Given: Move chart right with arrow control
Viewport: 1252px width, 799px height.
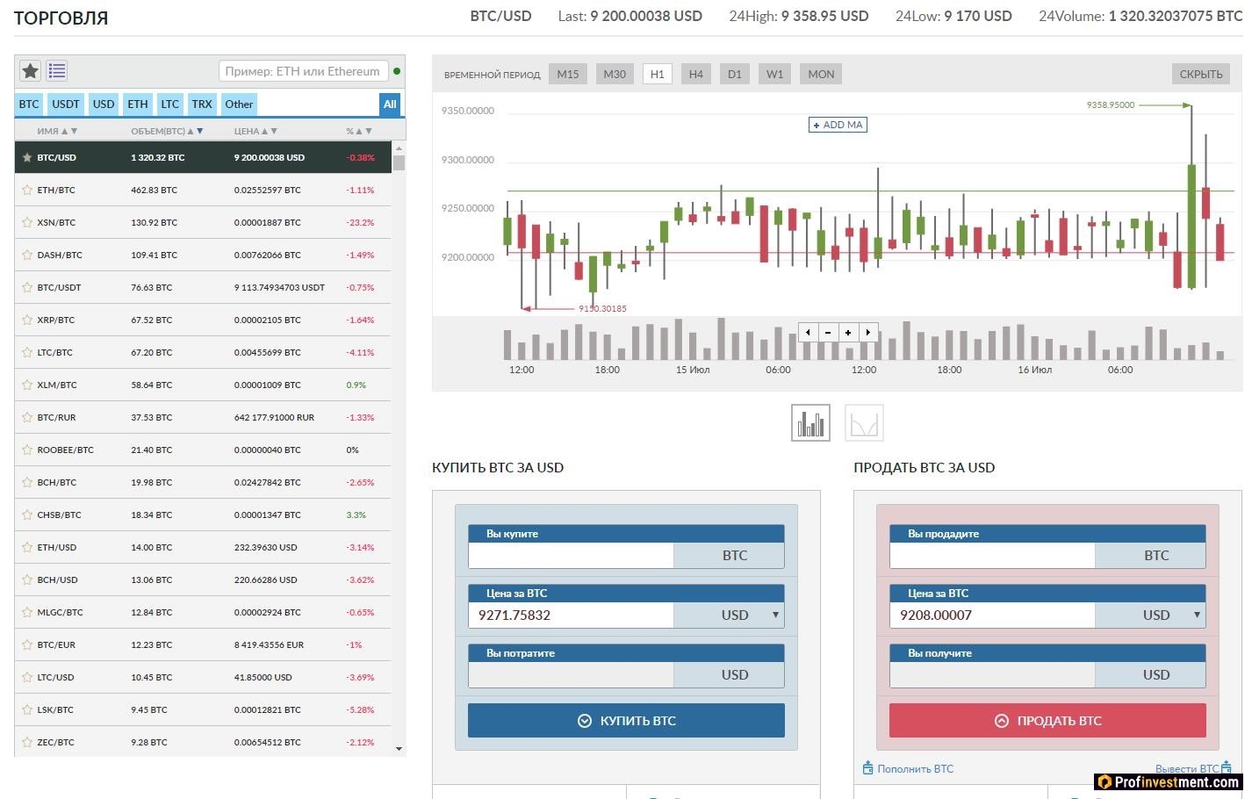Looking at the screenshot, I should [868, 333].
